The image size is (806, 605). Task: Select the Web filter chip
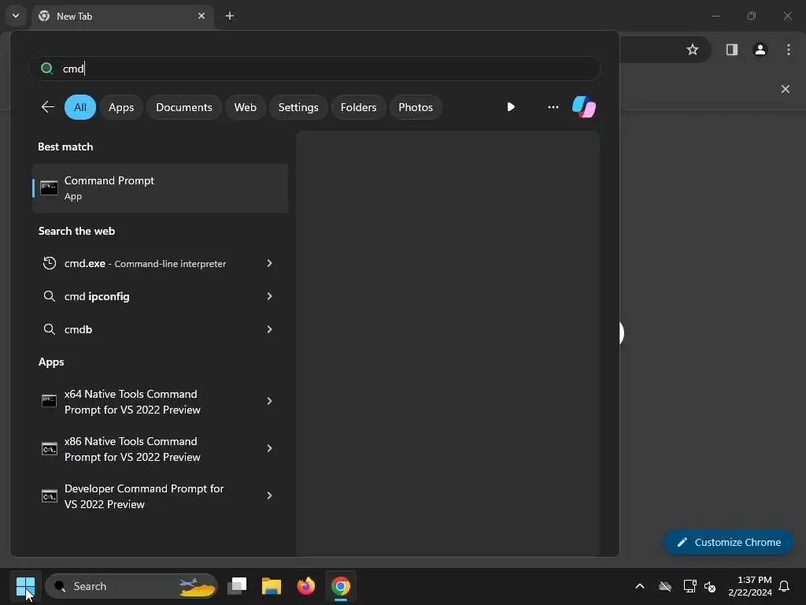pos(246,107)
